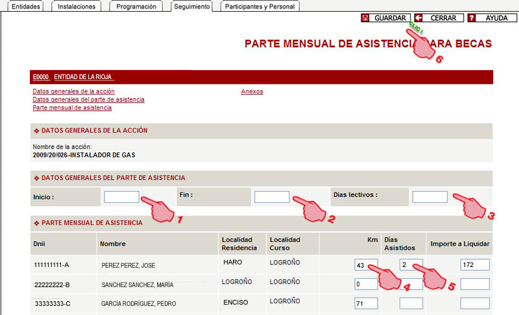Click residence locality ENCISO

click(235, 303)
